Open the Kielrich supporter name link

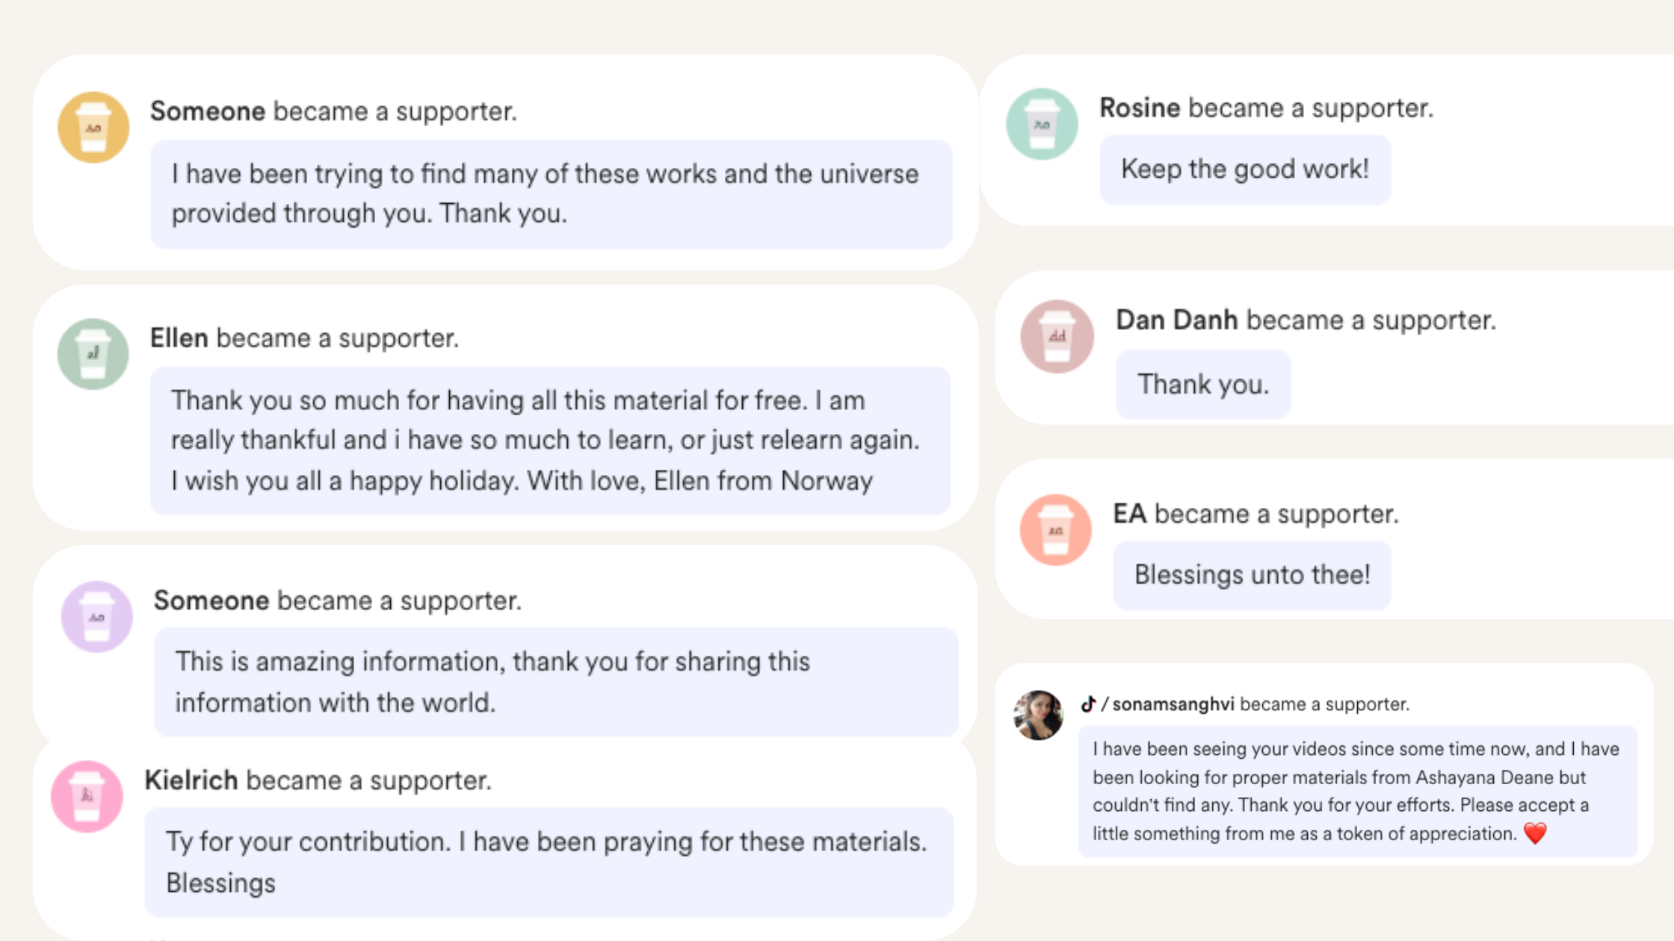pos(191,780)
